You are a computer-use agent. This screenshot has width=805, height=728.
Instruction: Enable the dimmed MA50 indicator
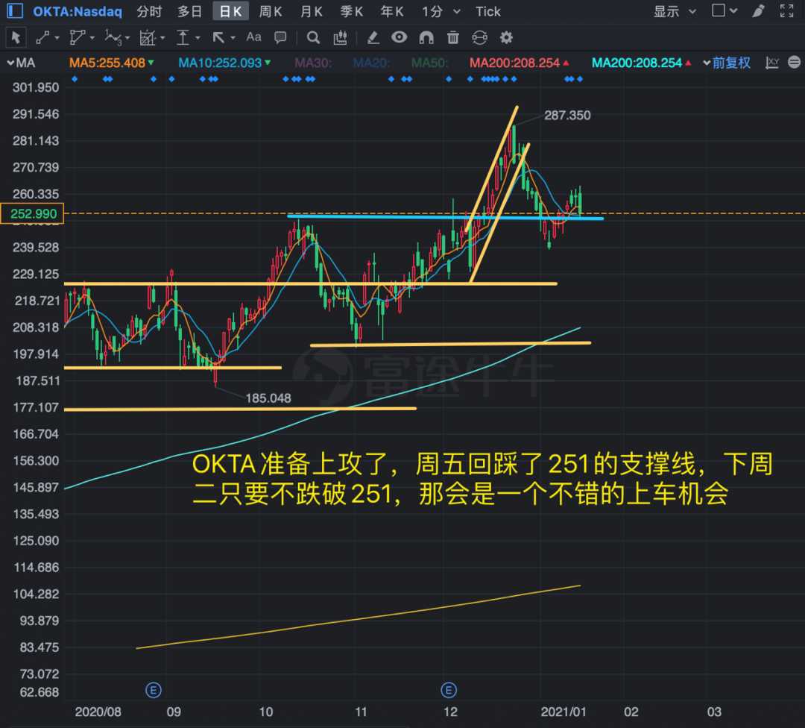click(x=430, y=63)
